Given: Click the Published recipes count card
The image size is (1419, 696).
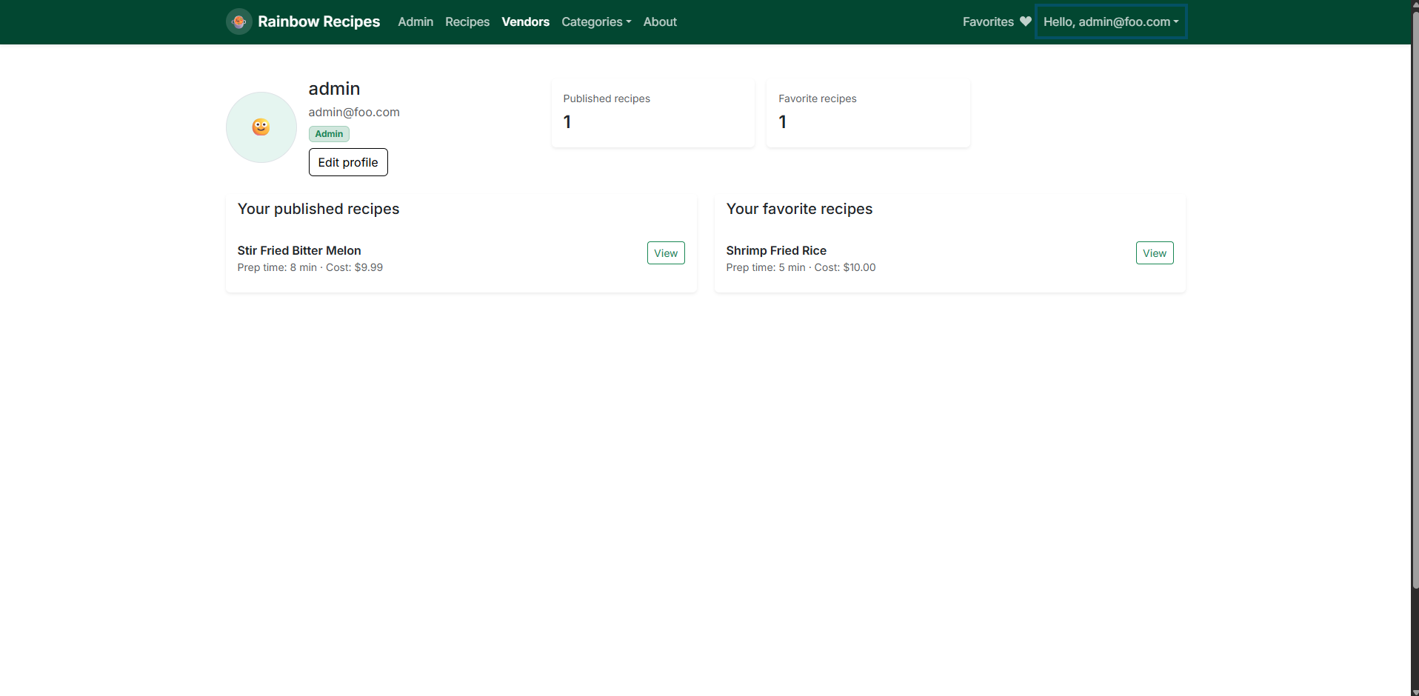Looking at the screenshot, I should click(652, 113).
